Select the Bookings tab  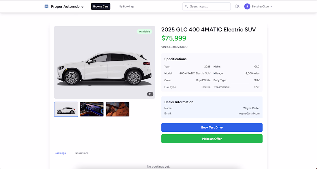coord(60,153)
